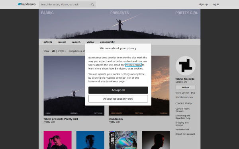
Task: Show all releases filter
Action: click(x=53, y=51)
